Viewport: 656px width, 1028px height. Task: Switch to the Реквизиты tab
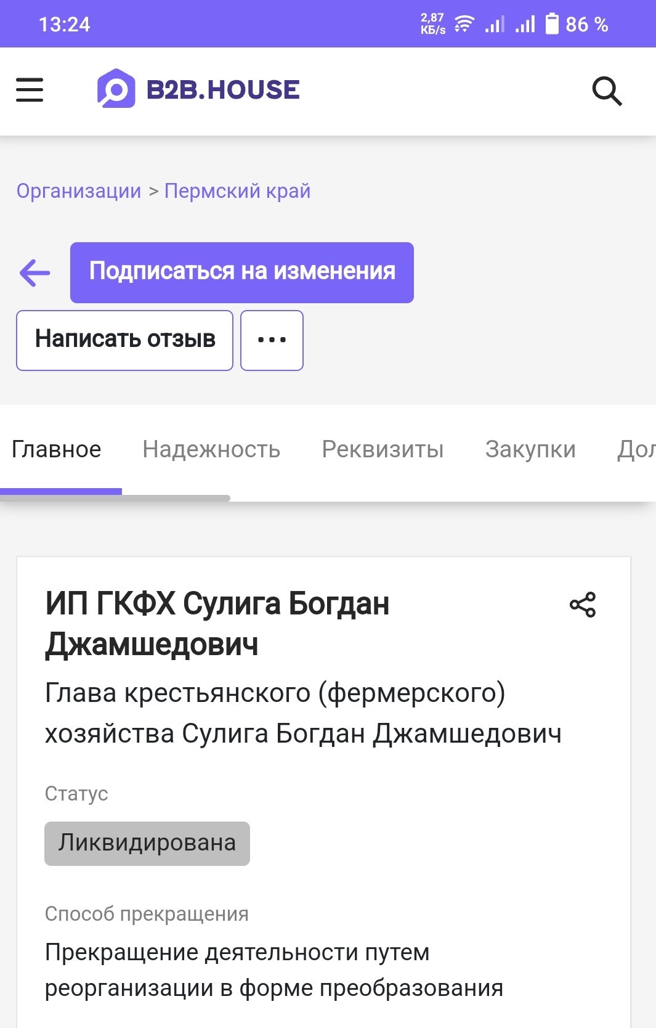tap(383, 449)
